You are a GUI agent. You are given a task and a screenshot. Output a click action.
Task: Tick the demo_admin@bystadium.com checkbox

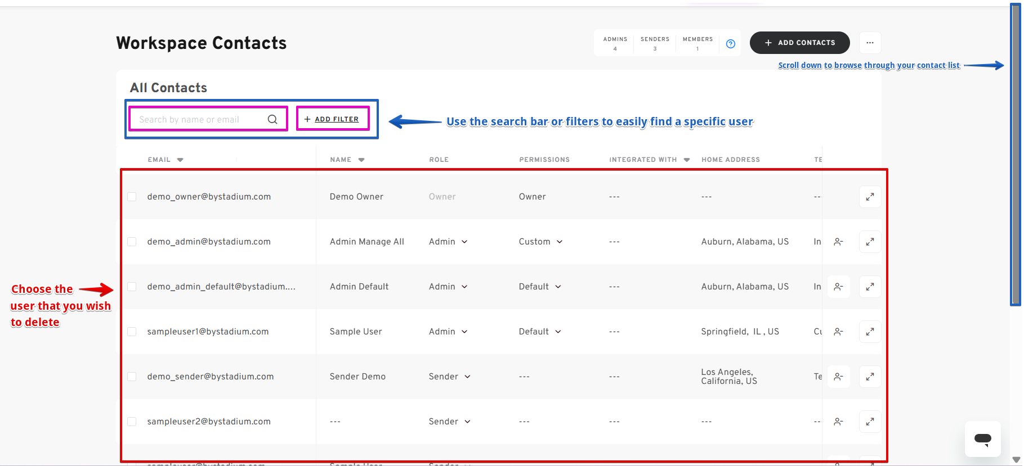[132, 242]
